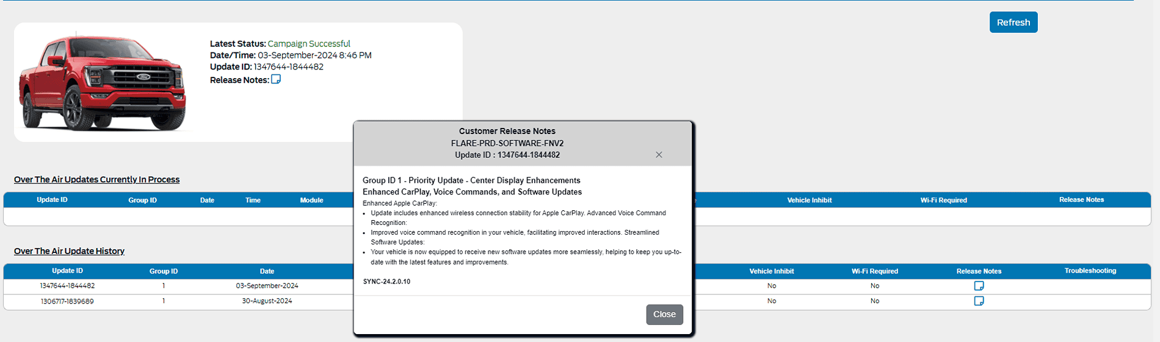The height and width of the screenshot is (342, 1160).
Task: Click 'Over The Air Update History' heading
Action: 69,251
